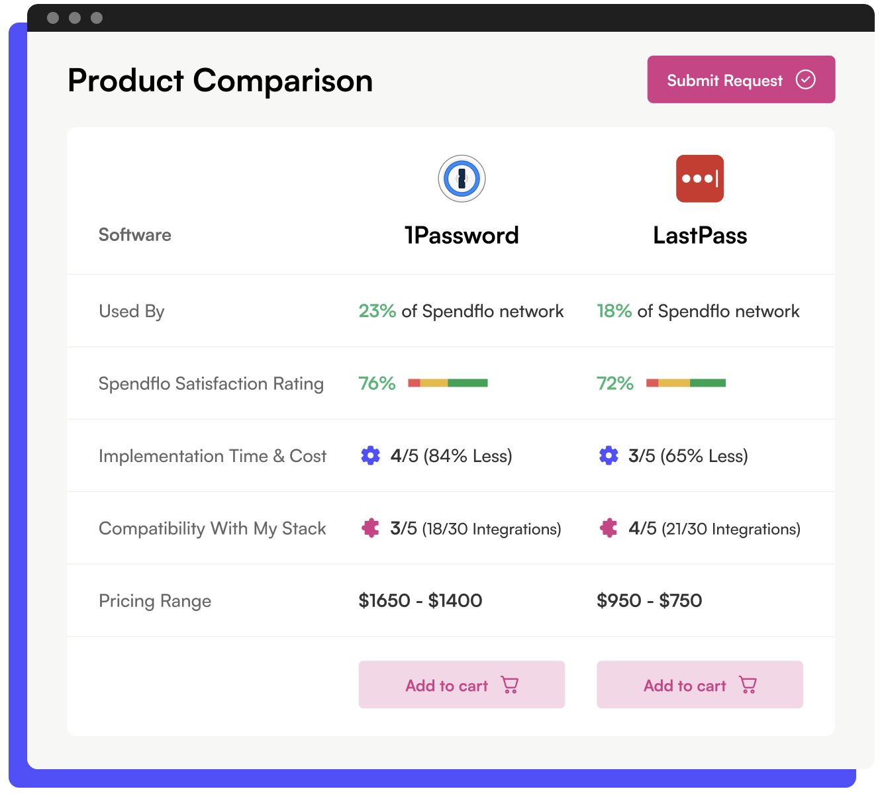Click the 1Password logo icon
This screenshot has height=793, width=882.
(462, 179)
